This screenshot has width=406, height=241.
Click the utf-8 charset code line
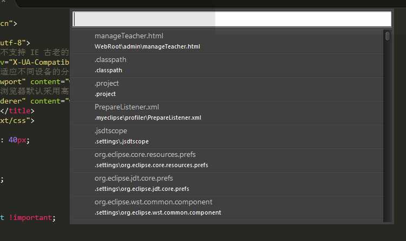tap(15, 43)
